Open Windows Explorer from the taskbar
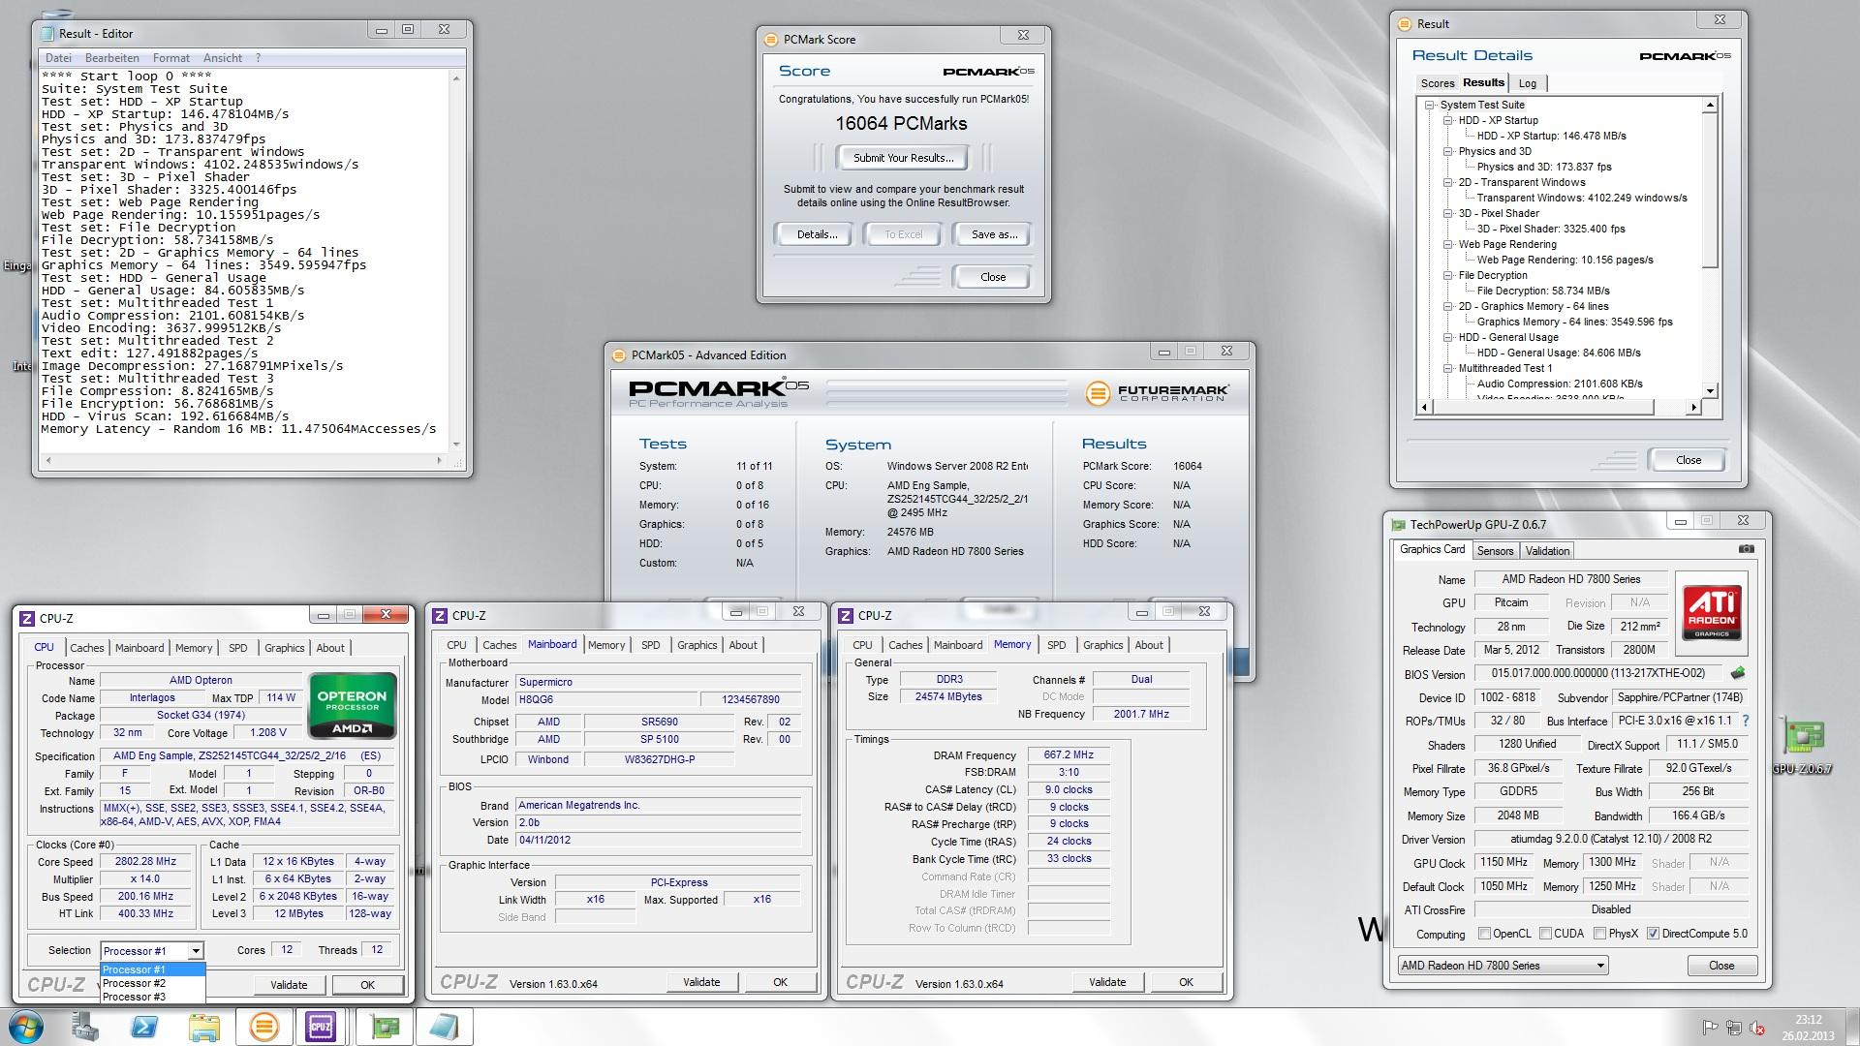 (203, 1027)
